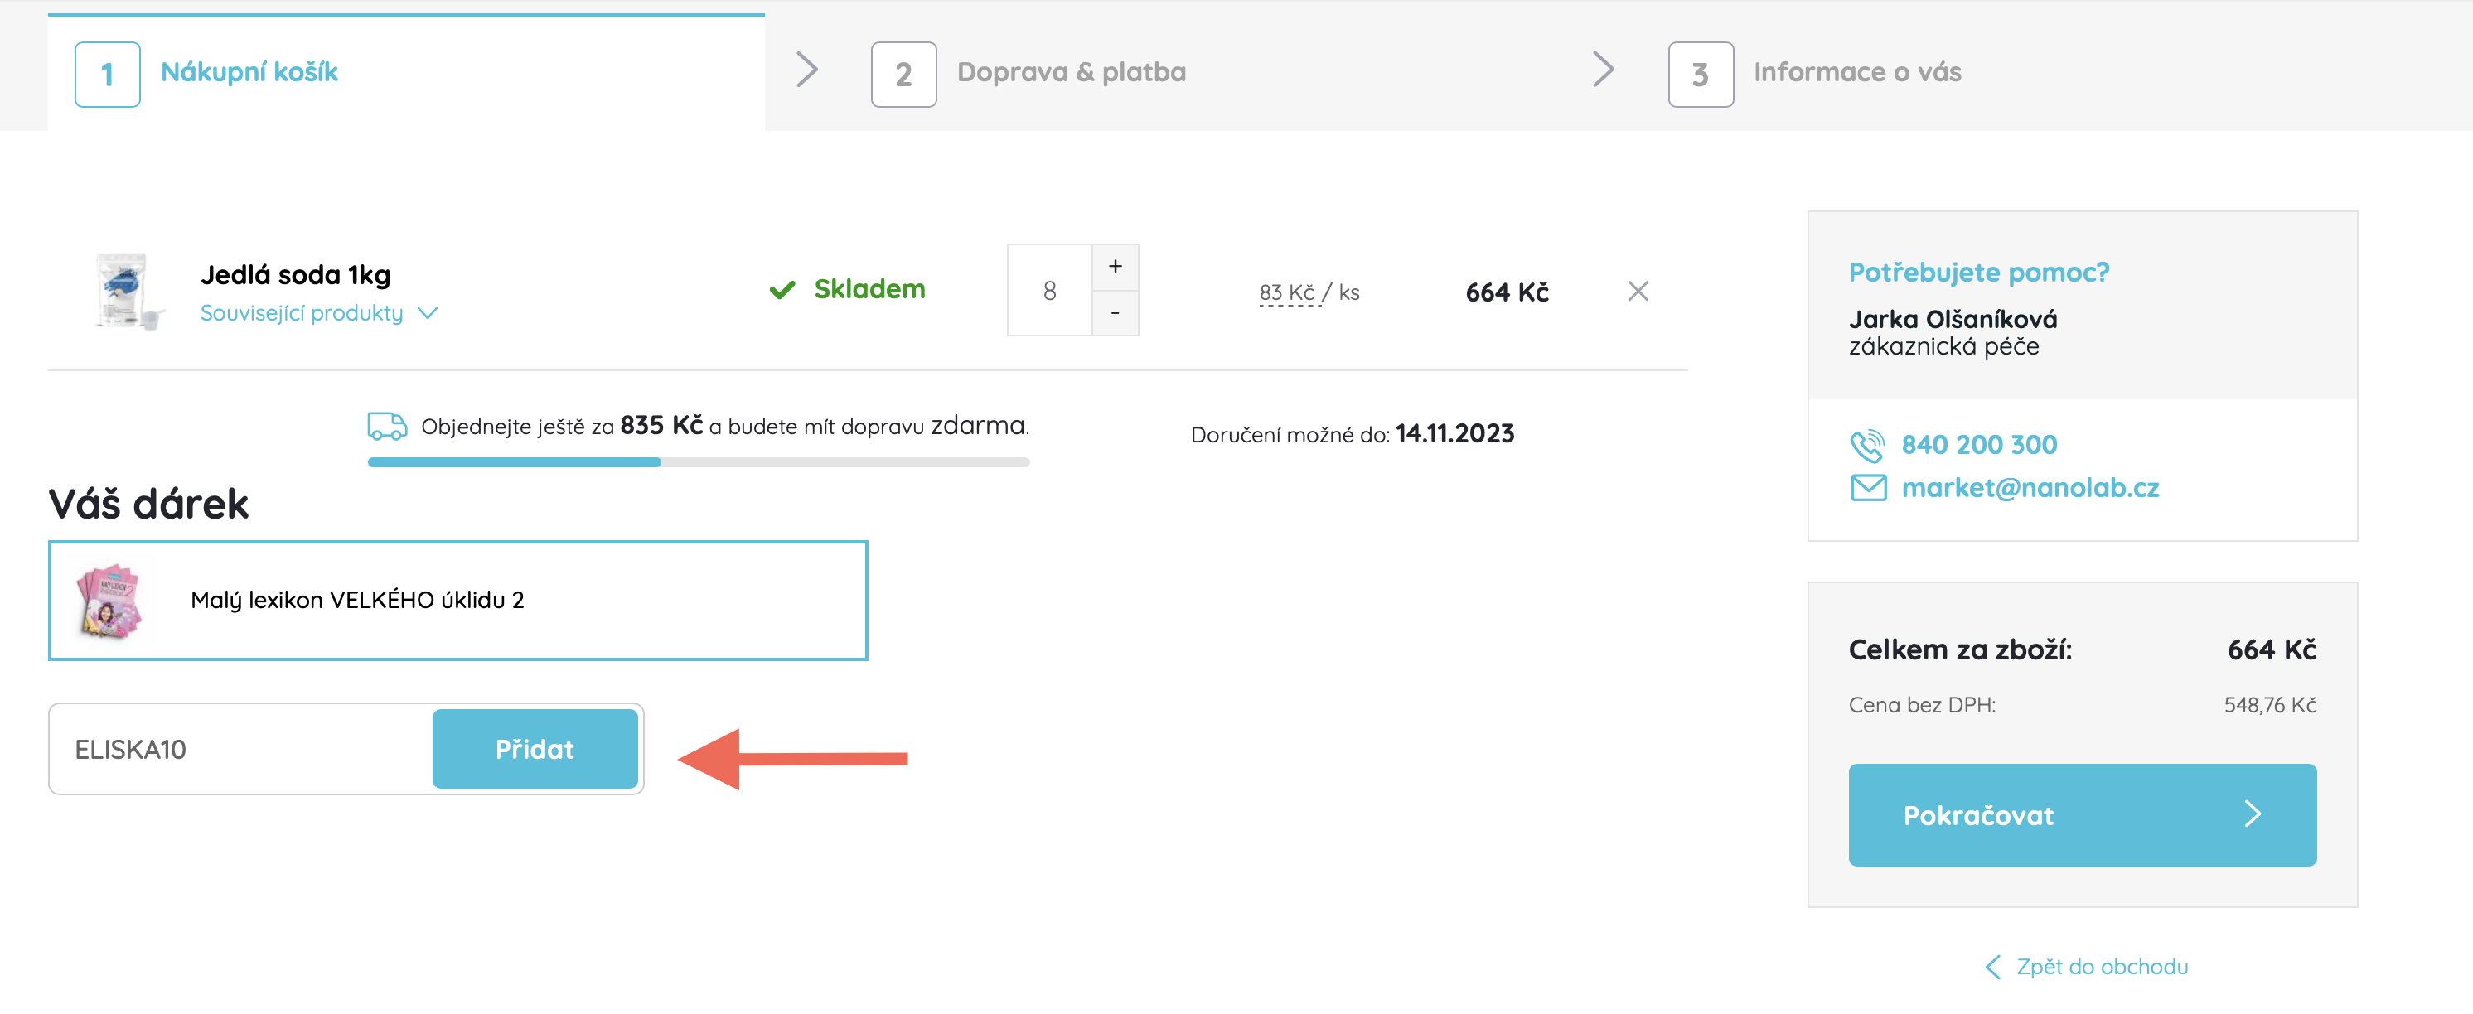2473x1014 pixels.
Task: Remove Jedlá soda from the cart
Action: point(1638,291)
